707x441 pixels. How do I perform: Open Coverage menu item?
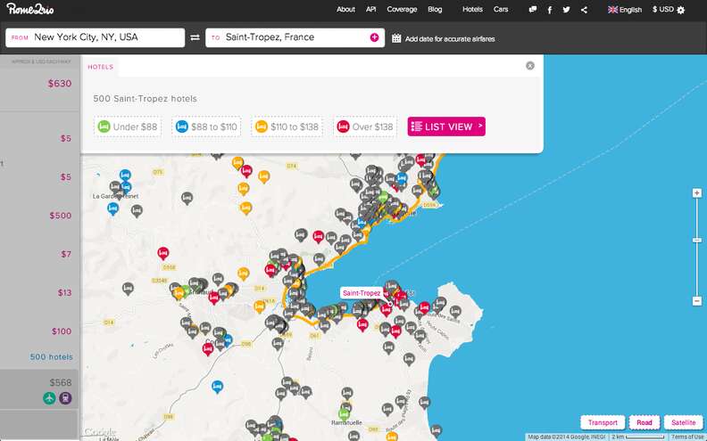tap(402, 10)
